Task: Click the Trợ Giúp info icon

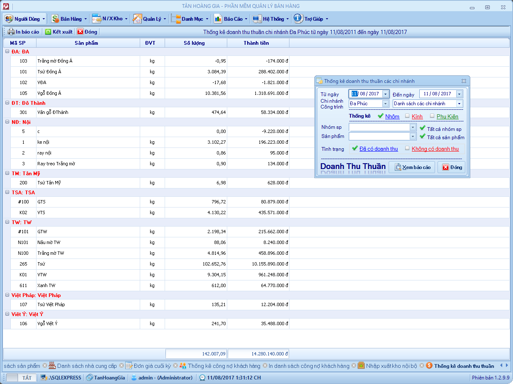Action: click(298, 19)
